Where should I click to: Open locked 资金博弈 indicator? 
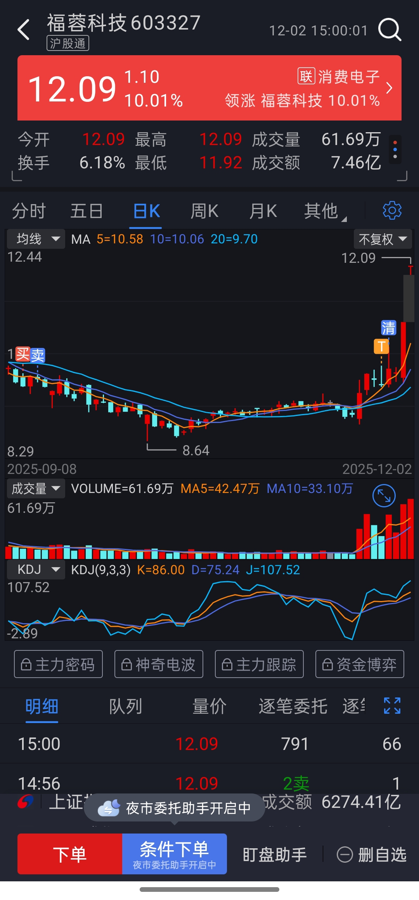(360, 664)
